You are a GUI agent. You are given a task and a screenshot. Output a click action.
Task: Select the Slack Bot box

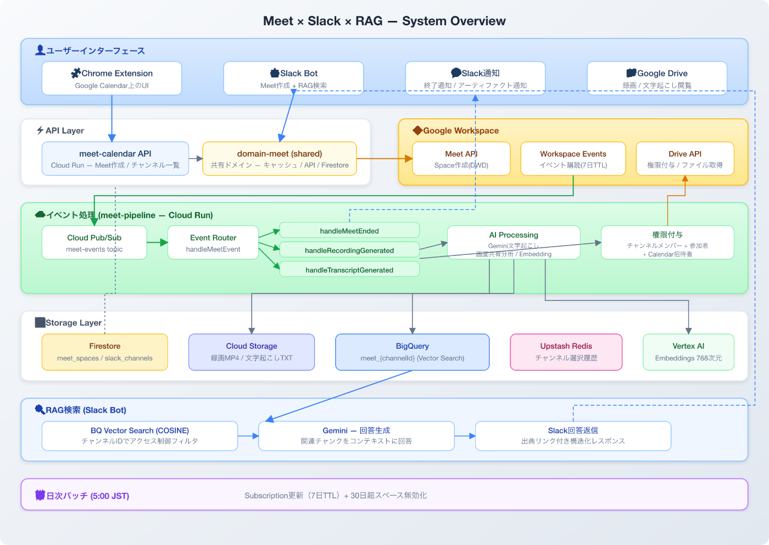293,79
